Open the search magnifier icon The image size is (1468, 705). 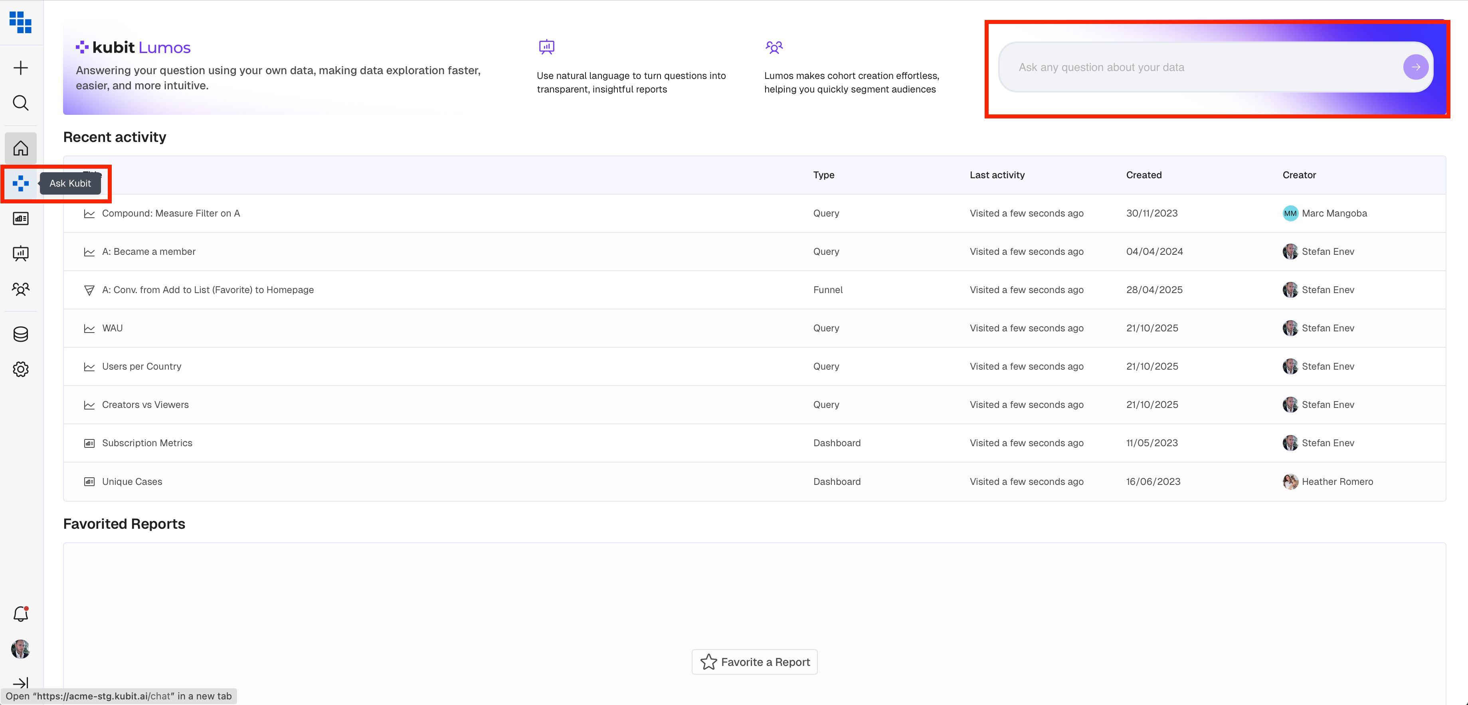pyautogui.click(x=20, y=103)
